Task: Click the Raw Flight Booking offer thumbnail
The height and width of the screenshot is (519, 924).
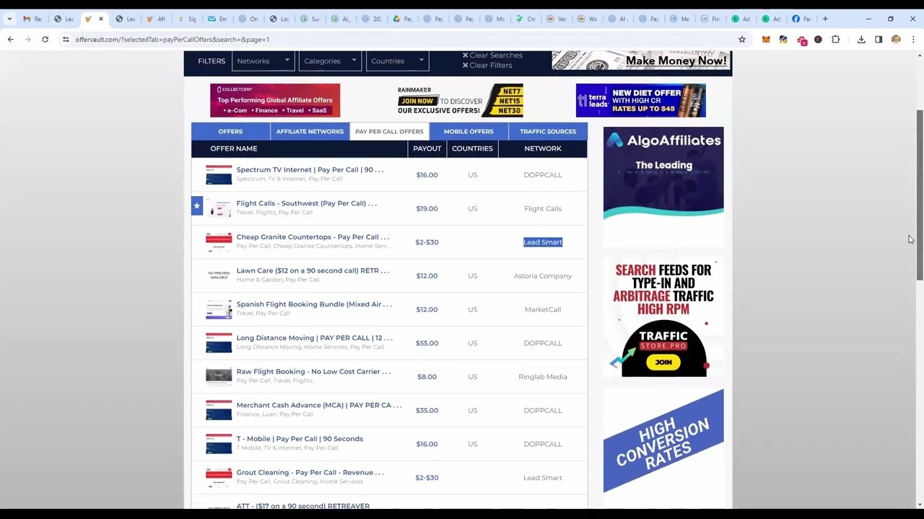Action: 219,376
